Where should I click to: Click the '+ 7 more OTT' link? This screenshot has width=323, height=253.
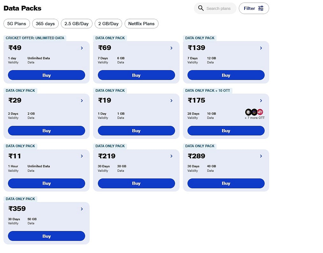[254, 118]
